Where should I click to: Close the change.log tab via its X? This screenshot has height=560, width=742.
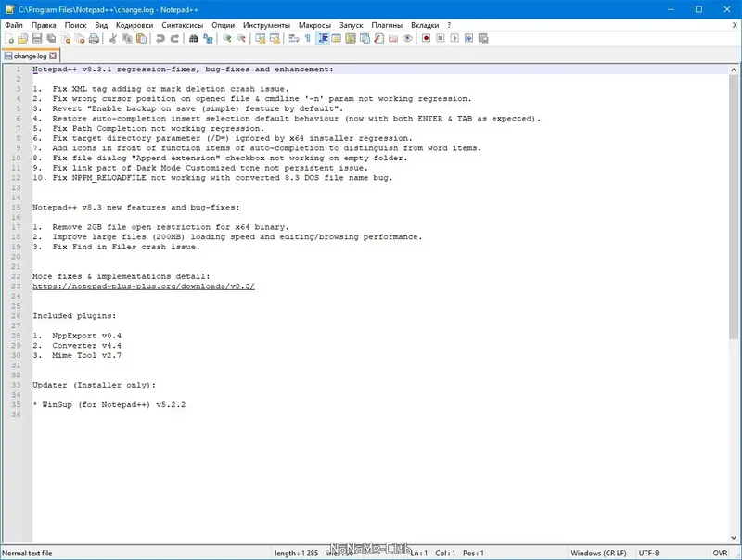click(x=53, y=56)
